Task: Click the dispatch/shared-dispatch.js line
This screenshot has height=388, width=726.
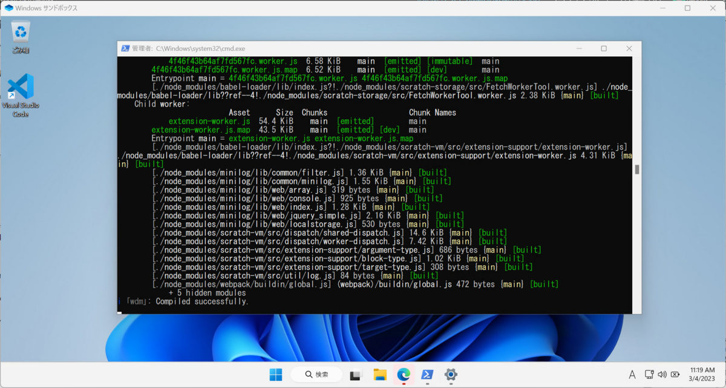Action: [330, 233]
